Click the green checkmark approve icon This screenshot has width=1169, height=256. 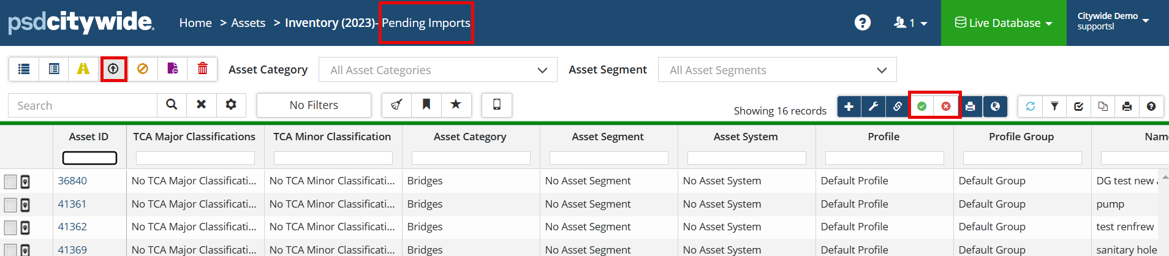click(921, 107)
